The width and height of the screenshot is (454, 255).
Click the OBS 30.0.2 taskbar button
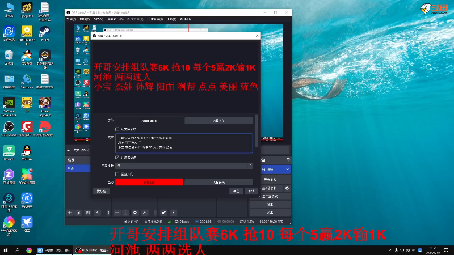[91, 250]
